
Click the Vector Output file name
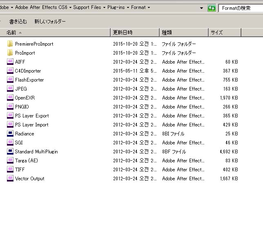30,179
